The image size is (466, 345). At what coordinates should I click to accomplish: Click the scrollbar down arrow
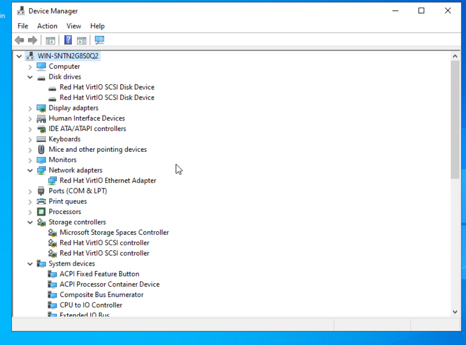pyautogui.click(x=455, y=312)
